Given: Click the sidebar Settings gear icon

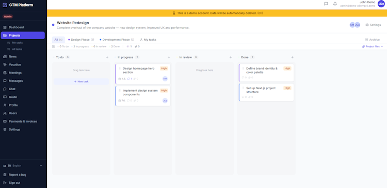Looking at the screenshot, I should point(5,130).
